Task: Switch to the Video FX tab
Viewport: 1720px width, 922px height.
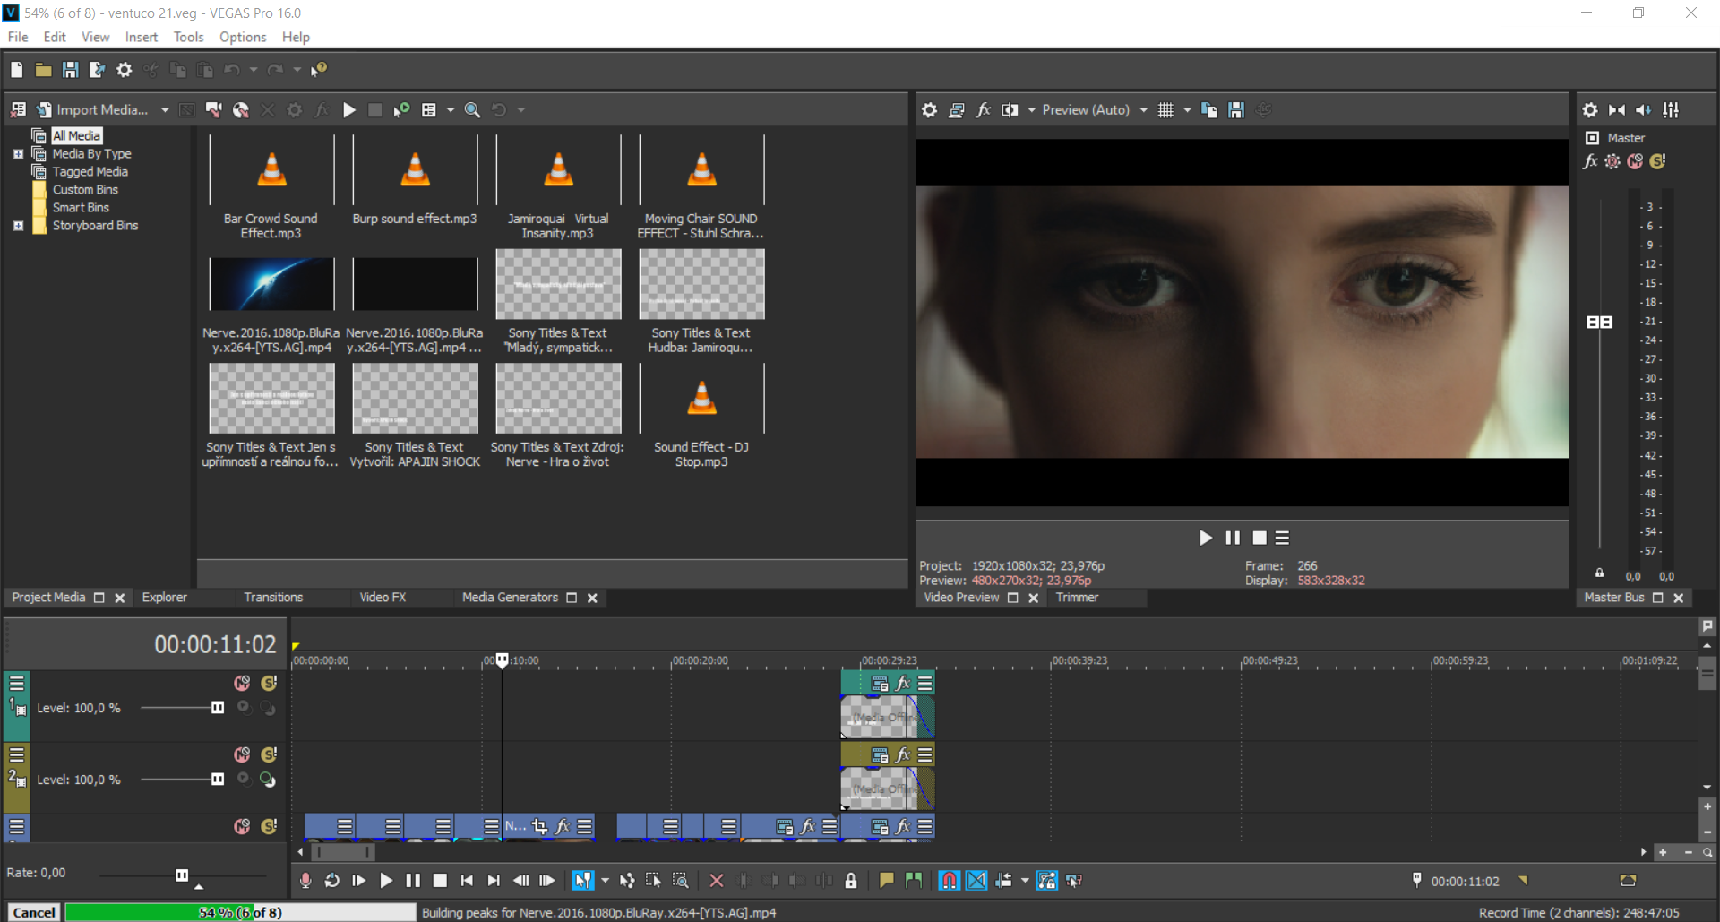Action: click(x=383, y=598)
